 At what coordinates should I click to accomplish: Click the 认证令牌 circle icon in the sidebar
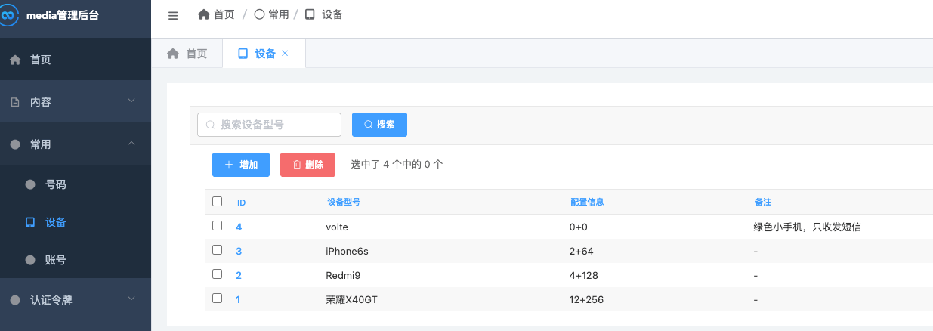coord(15,300)
